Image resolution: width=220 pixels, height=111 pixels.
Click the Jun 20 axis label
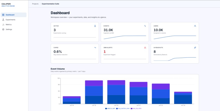116,105
